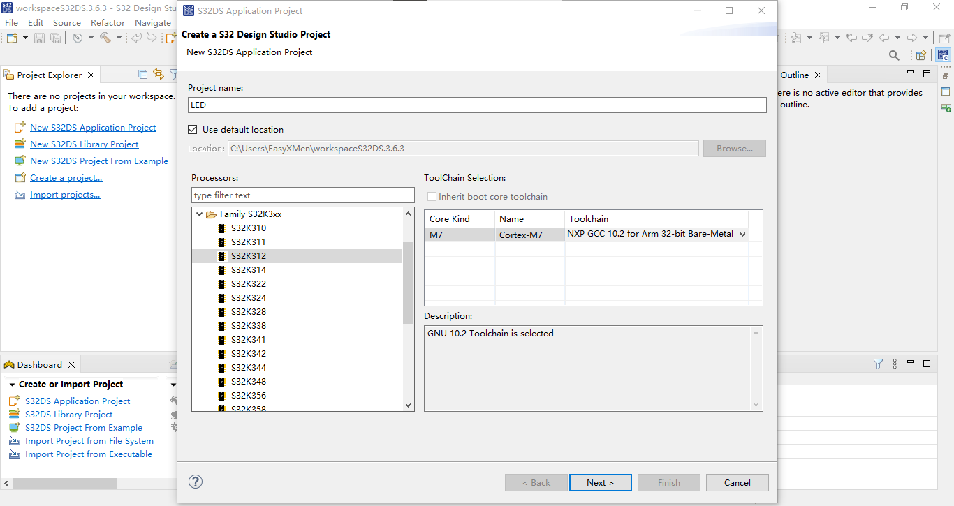
Task: Click the processors list scroll up arrow
Action: [x=409, y=214]
